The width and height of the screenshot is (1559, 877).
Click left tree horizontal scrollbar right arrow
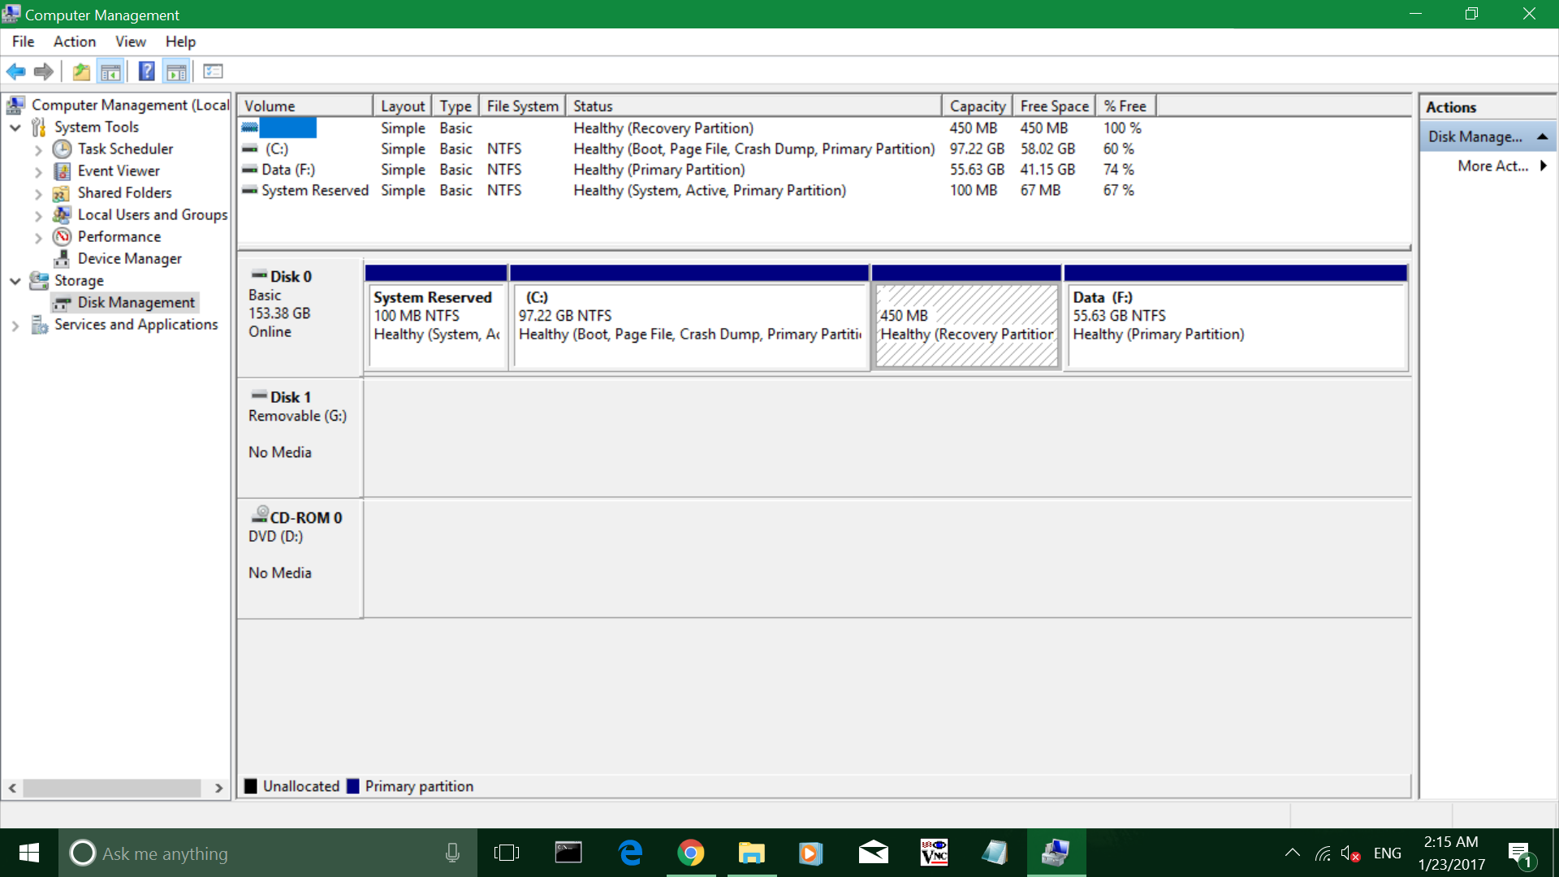(218, 788)
